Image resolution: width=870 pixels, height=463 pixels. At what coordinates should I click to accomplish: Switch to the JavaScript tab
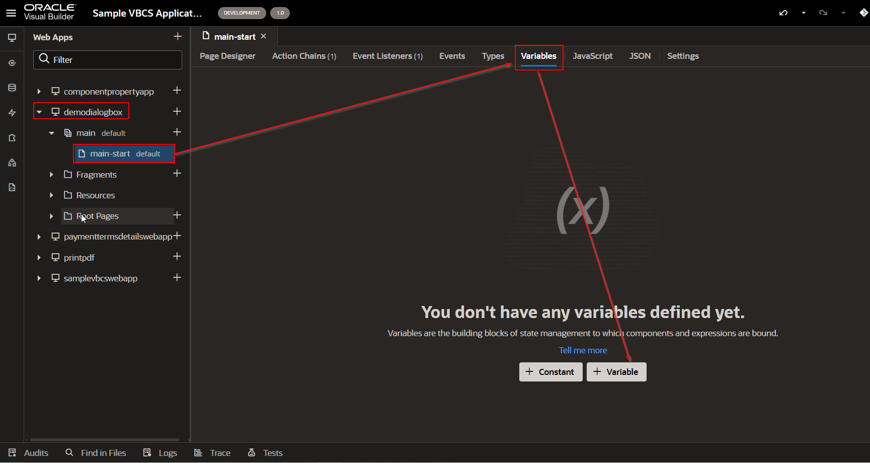click(x=592, y=56)
